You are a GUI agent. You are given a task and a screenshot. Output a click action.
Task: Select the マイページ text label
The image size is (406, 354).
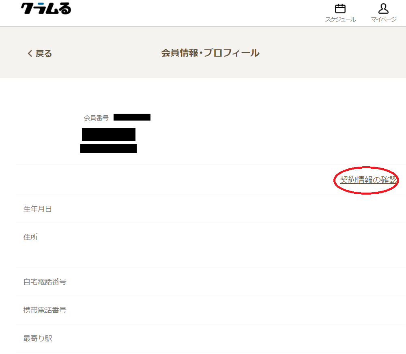pos(383,19)
